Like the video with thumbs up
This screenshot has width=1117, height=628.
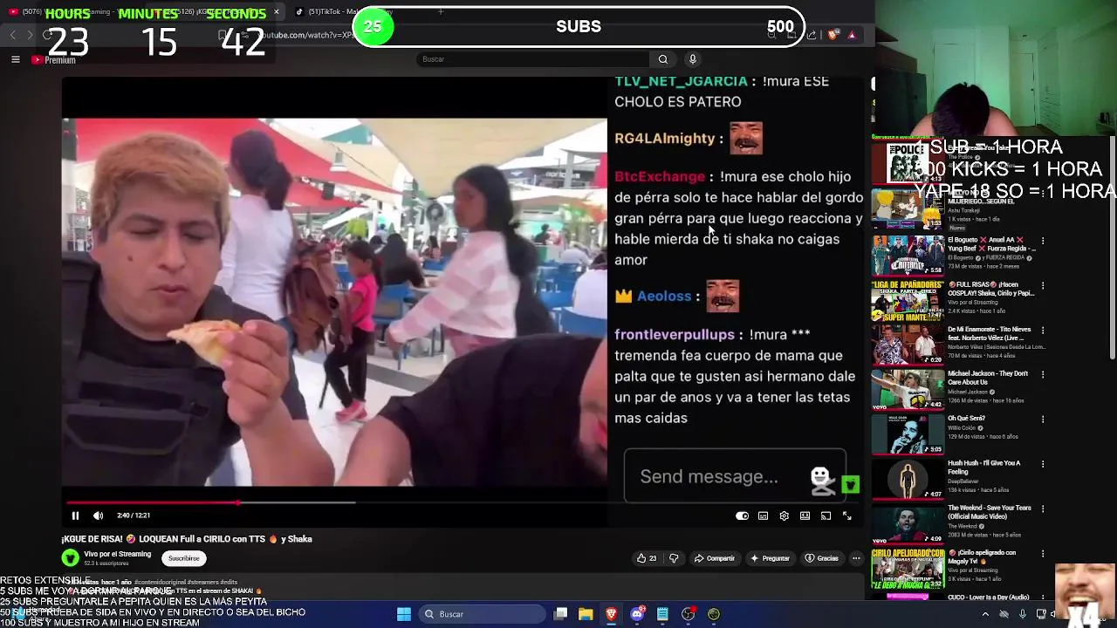coord(647,558)
